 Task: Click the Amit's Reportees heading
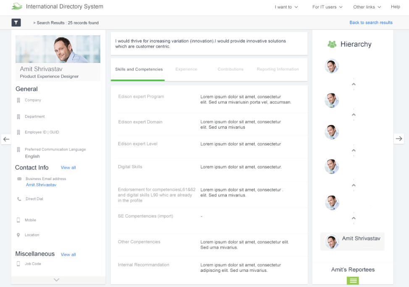click(353, 269)
